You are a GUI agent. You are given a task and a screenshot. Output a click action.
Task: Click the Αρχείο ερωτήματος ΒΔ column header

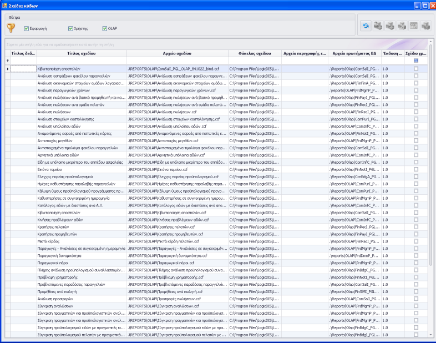click(x=354, y=53)
